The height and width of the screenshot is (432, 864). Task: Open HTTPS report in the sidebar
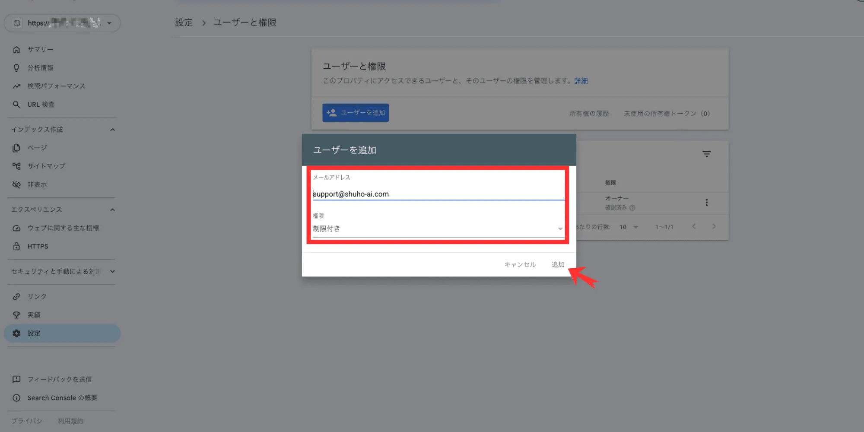tap(38, 246)
